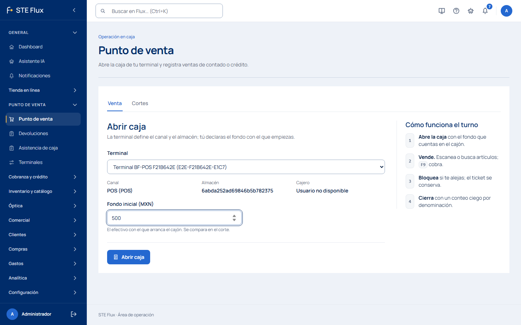Click the Fondo inicial amount field
Image resolution: width=521 pixels, height=325 pixels.
(x=174, y=218)
